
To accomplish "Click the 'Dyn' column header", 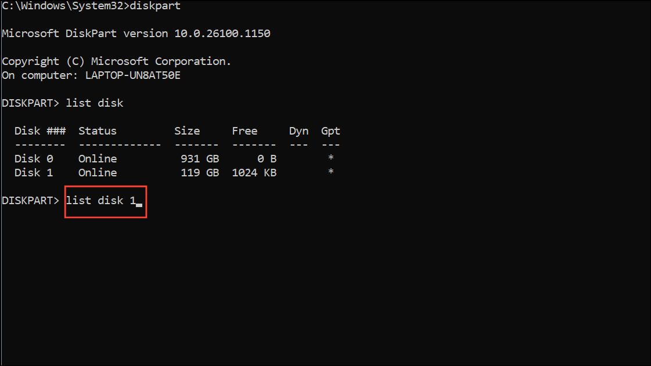I will [299, 132].
